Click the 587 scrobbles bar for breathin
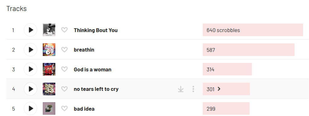 pyautogui.click(x=249, y=50)
